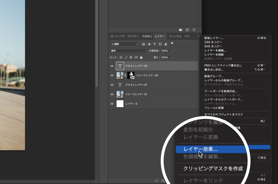Click the trash icon above the layer tabs
Viewport: 278px width, 184px height.
(x=194, y=30)
